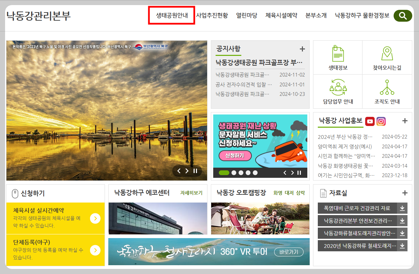Open 화명 auto camping link
This screenshot has height=274, width=419.
click(x=278, y=193)
